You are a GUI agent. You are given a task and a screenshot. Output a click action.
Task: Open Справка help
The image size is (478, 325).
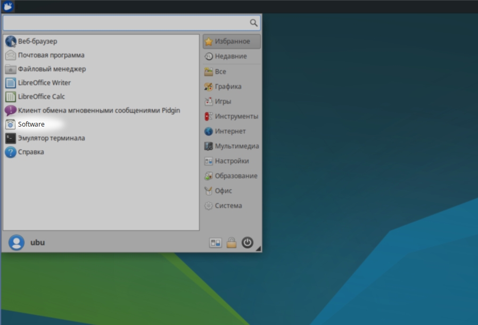(101, 152)
